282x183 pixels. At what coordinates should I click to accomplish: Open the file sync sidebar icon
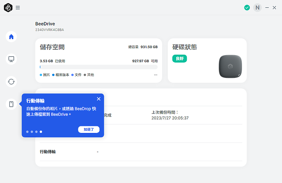11,82
